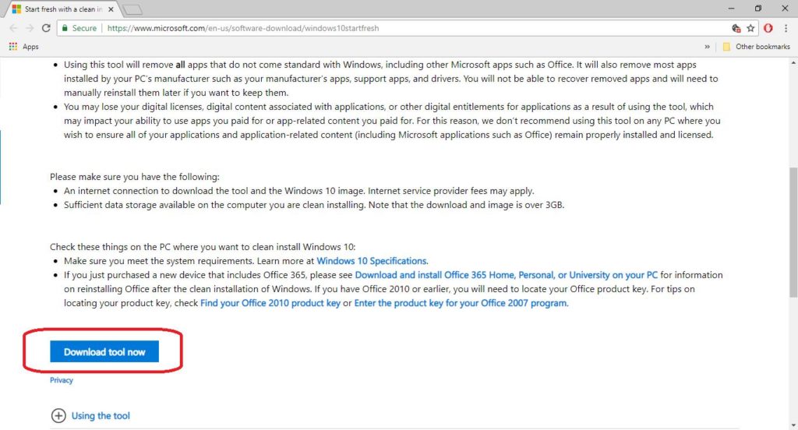Open the Apps grid shortcut
The image size is (798, 430).
(x=23, y=46)
